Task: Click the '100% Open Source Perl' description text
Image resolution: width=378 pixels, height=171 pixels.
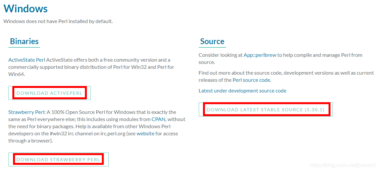Action: tap(111, 112)
